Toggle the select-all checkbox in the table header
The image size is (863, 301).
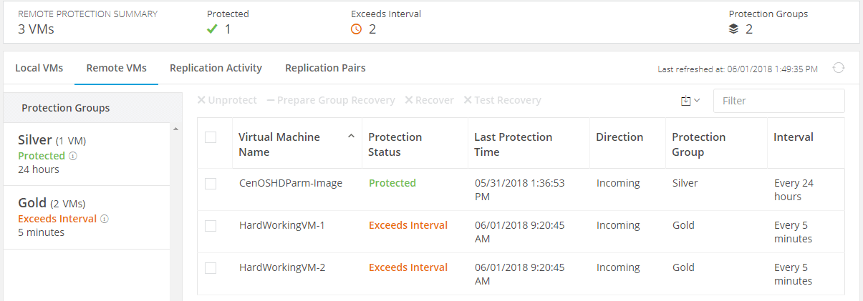(211, 137)
